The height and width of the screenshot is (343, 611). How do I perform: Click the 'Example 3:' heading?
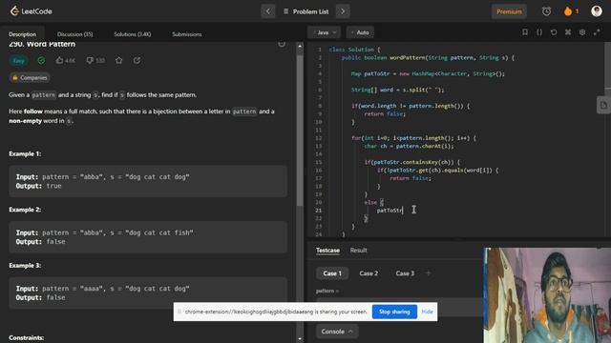[x=25, y=266]
